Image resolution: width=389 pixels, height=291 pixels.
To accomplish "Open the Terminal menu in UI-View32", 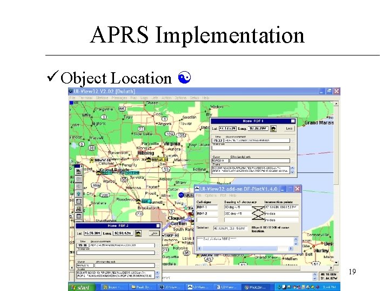I will point(85,98).
